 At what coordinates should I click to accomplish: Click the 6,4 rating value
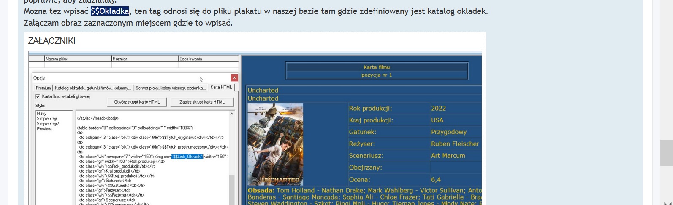(436, 179)
